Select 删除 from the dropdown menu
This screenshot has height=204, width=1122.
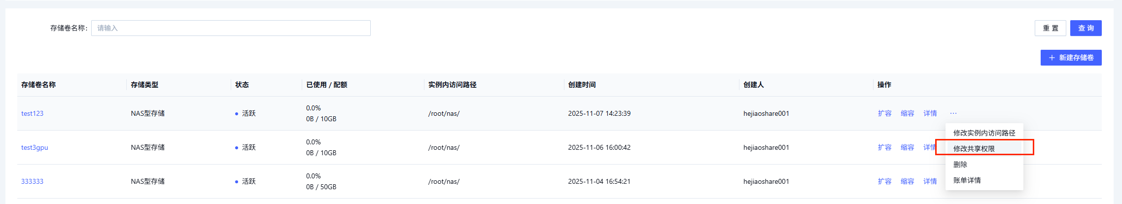point(960,165)
